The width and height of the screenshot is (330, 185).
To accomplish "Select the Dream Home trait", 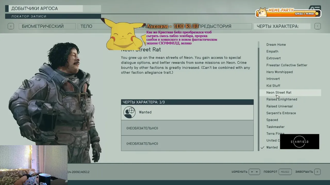I will (276, 45).
